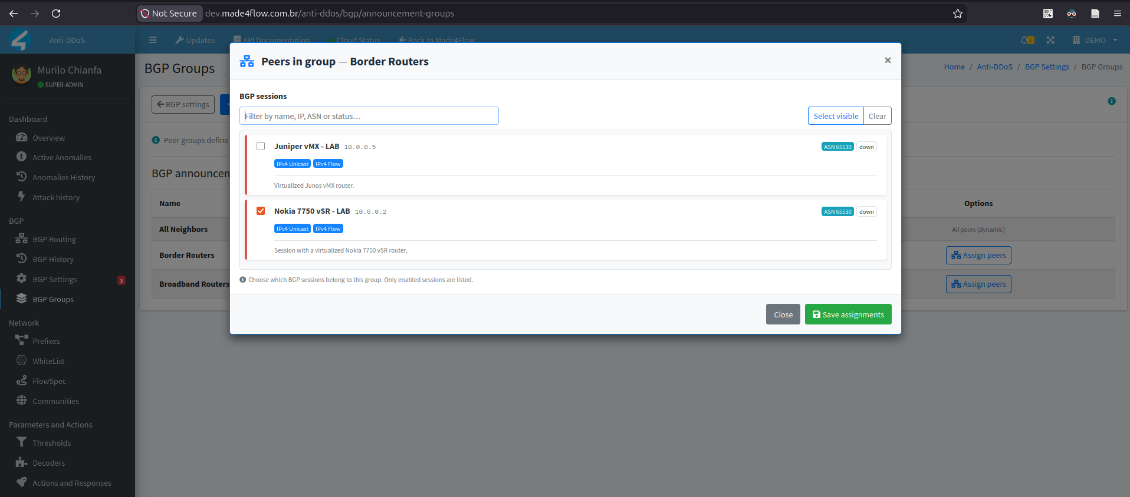
Task: Close the Peers in group dialog
Action: click(888, 60)
